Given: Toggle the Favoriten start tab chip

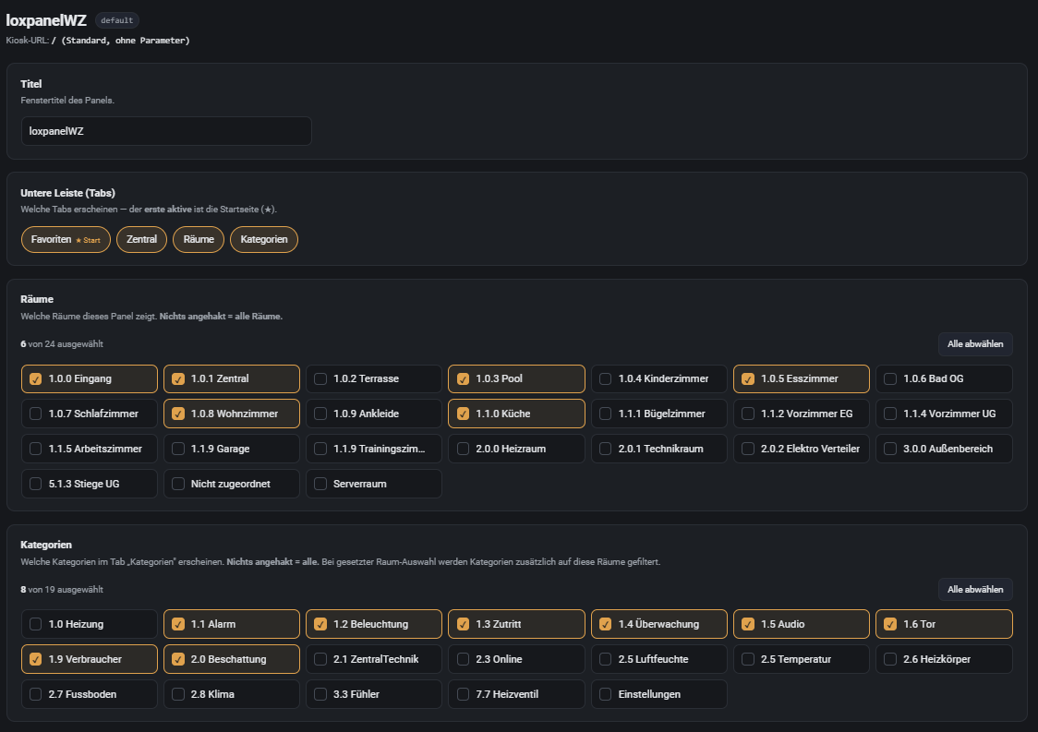Looking at the screenshot, I should [x=66, y=240].
